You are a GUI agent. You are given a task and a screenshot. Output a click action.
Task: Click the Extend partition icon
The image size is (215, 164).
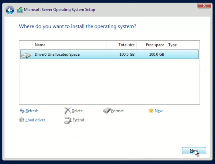point(67,120)
